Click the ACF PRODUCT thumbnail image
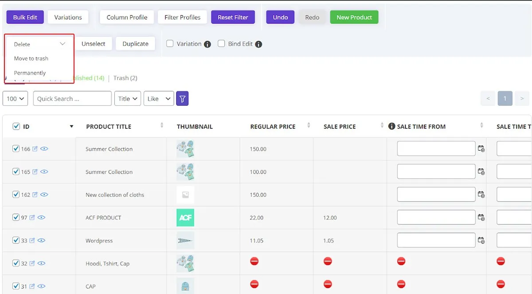The image size is (532, 294). 185,217
